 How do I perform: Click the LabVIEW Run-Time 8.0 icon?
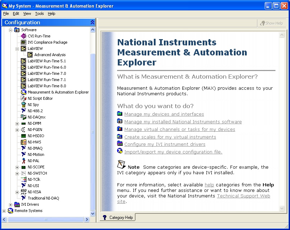[x=24, y=86]
